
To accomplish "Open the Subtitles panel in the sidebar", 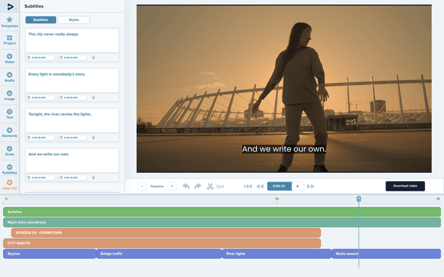I will (10, 169).
